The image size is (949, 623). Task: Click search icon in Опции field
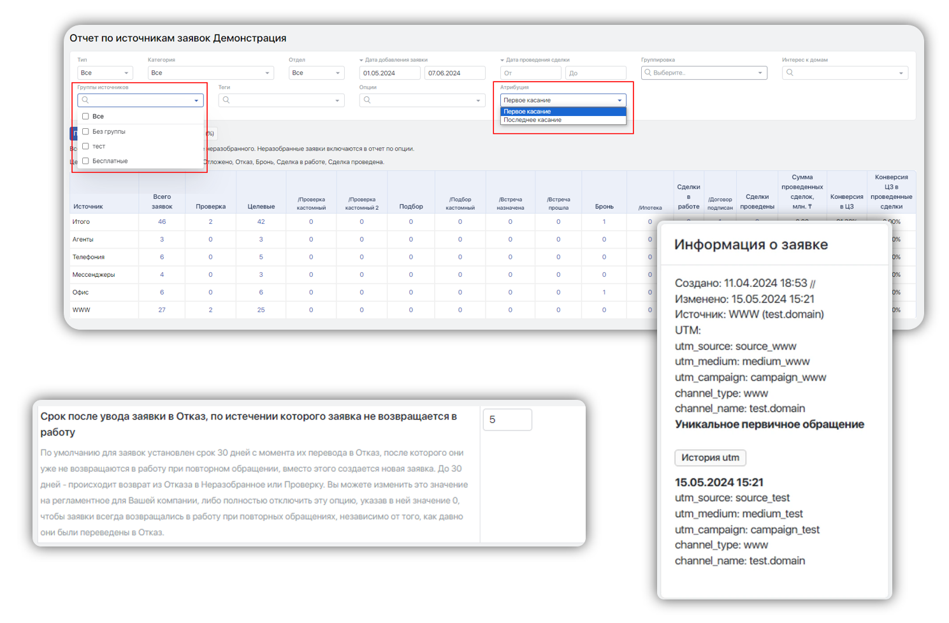coord(367,100)
